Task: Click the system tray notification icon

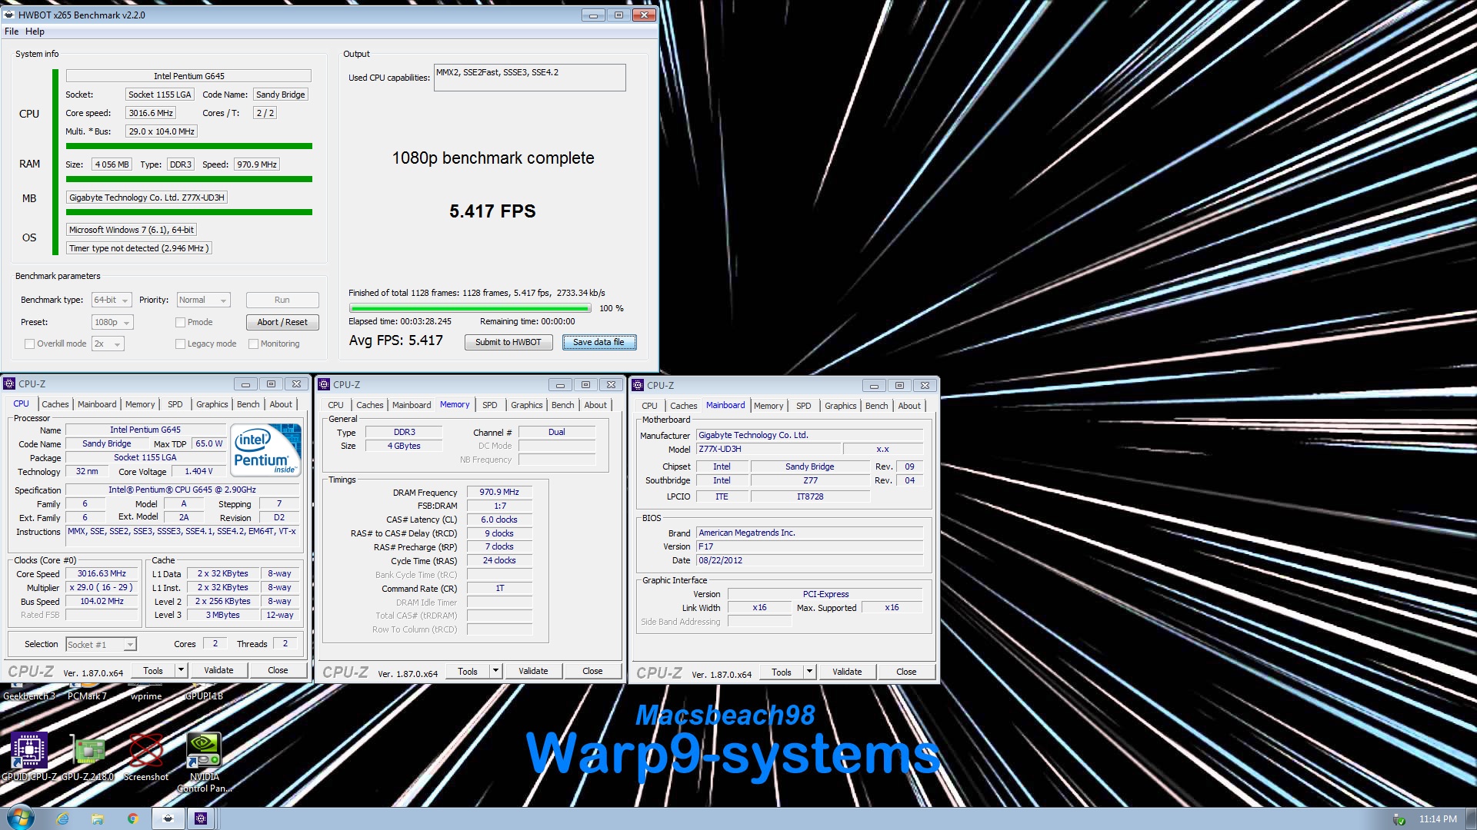Action: coord(1399,819)
